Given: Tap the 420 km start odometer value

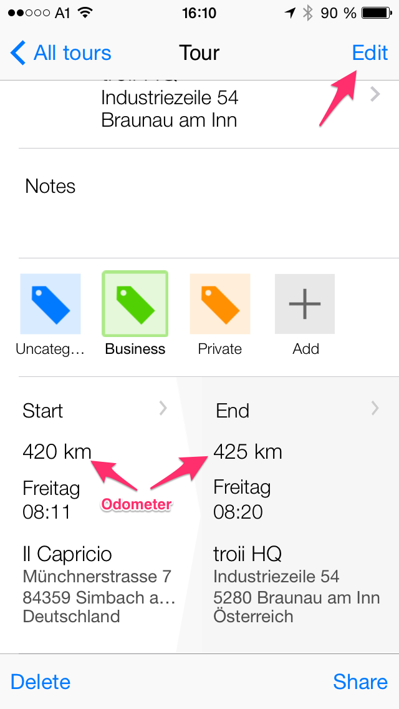Looking at the screenshot, I should tap(57, 451).
